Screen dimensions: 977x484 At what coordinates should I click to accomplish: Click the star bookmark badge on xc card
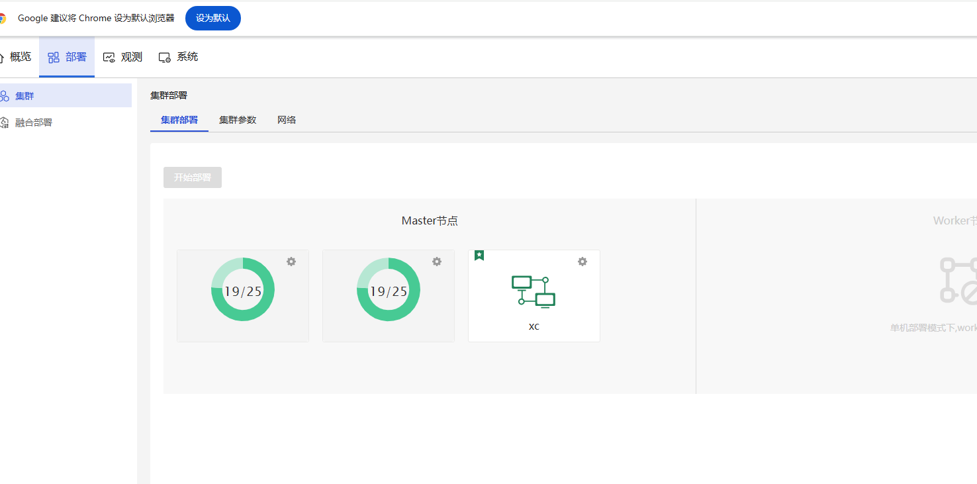point(479,256)
